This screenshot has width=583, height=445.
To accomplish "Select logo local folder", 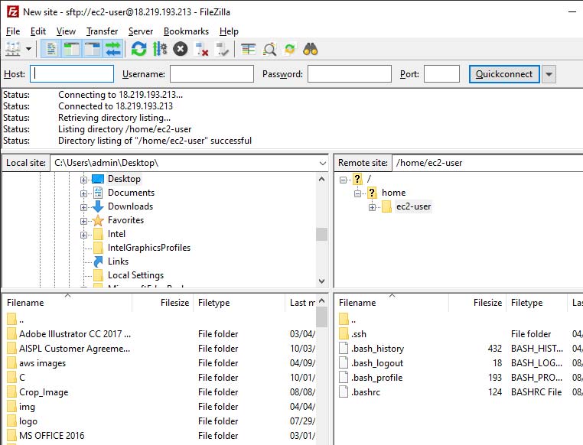I will pos(28,421).
